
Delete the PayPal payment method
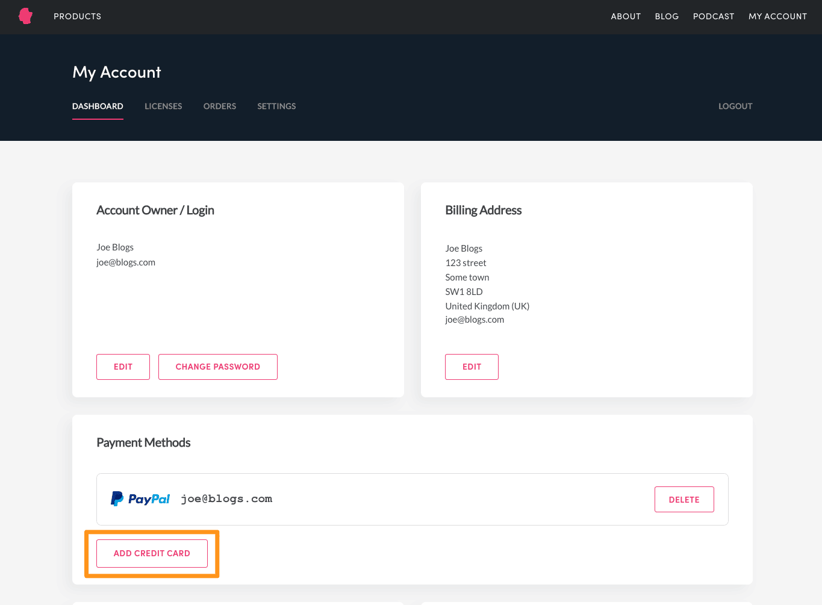684,500
